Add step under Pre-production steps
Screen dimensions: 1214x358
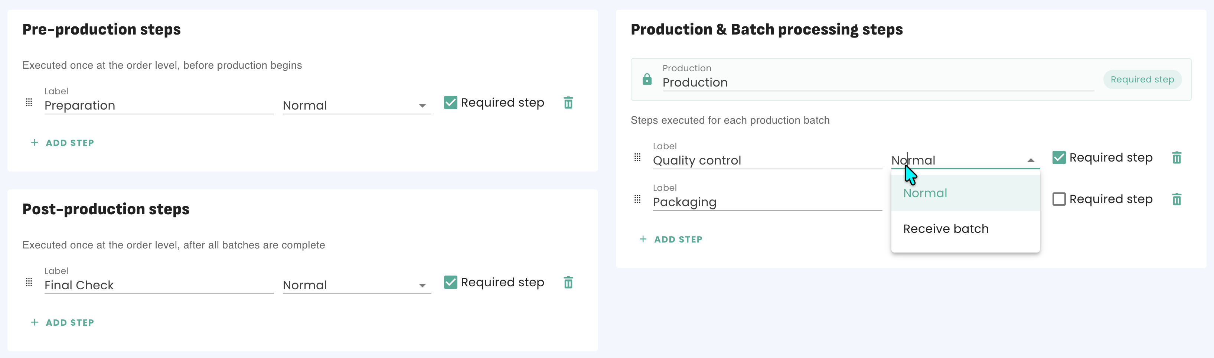point(63,143)
